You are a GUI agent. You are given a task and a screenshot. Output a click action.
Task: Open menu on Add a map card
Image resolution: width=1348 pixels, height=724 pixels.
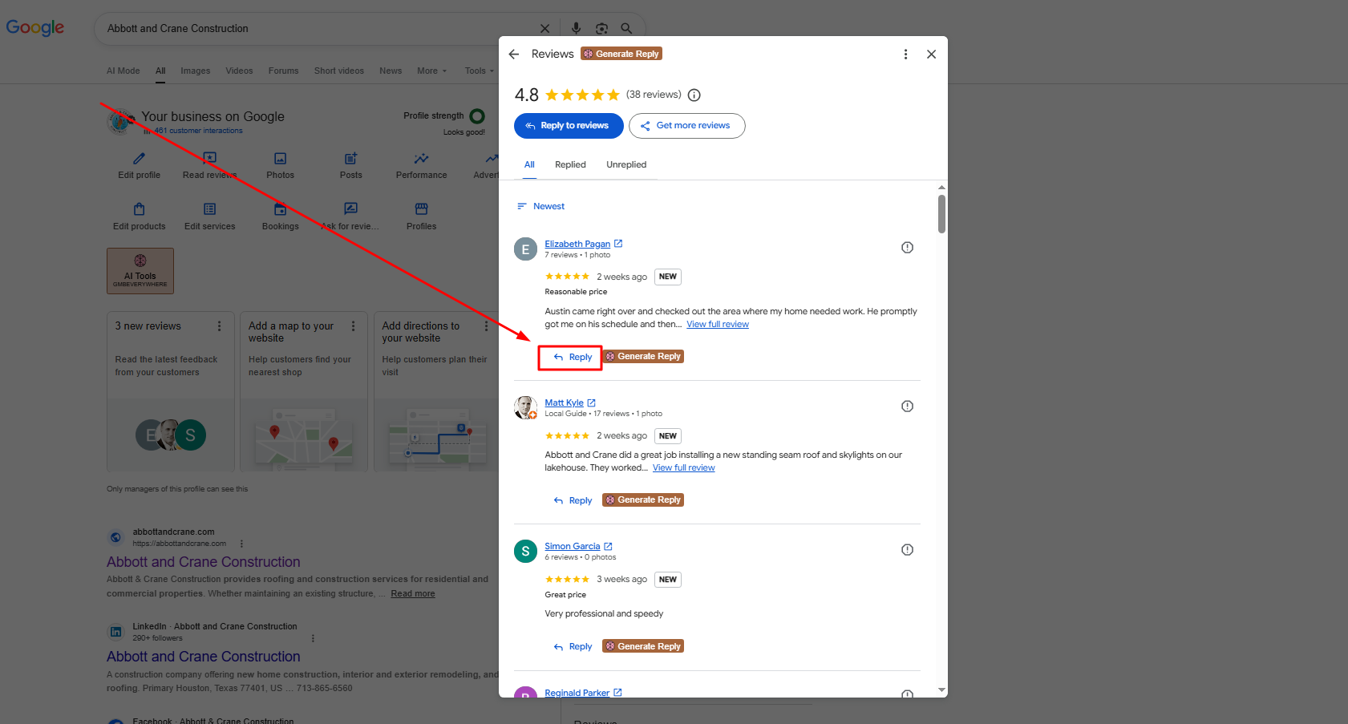(353, 326)
